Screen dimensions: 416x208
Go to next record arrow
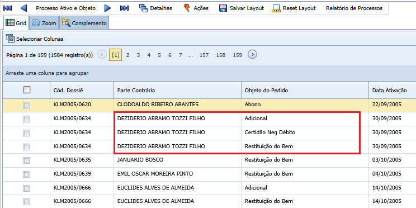point(107,8)
